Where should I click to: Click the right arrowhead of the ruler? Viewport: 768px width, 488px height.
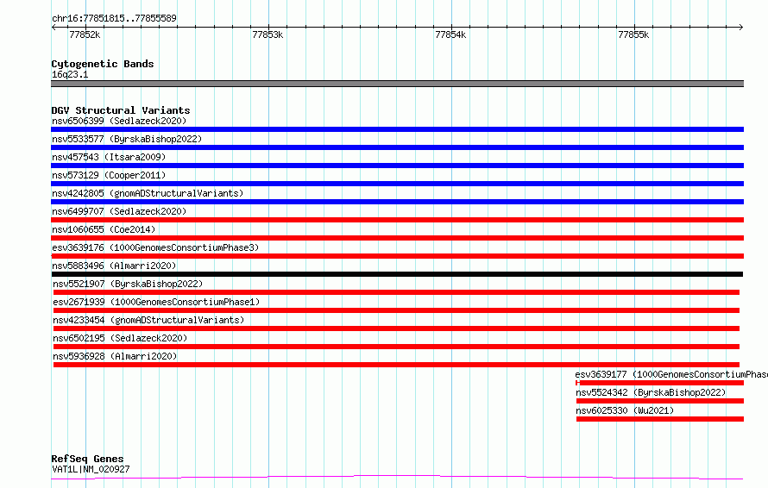coord(741,27)
